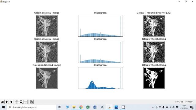196x110 pixels.
Task: Click the top-row Histogram plot
Action: (100, 26)
